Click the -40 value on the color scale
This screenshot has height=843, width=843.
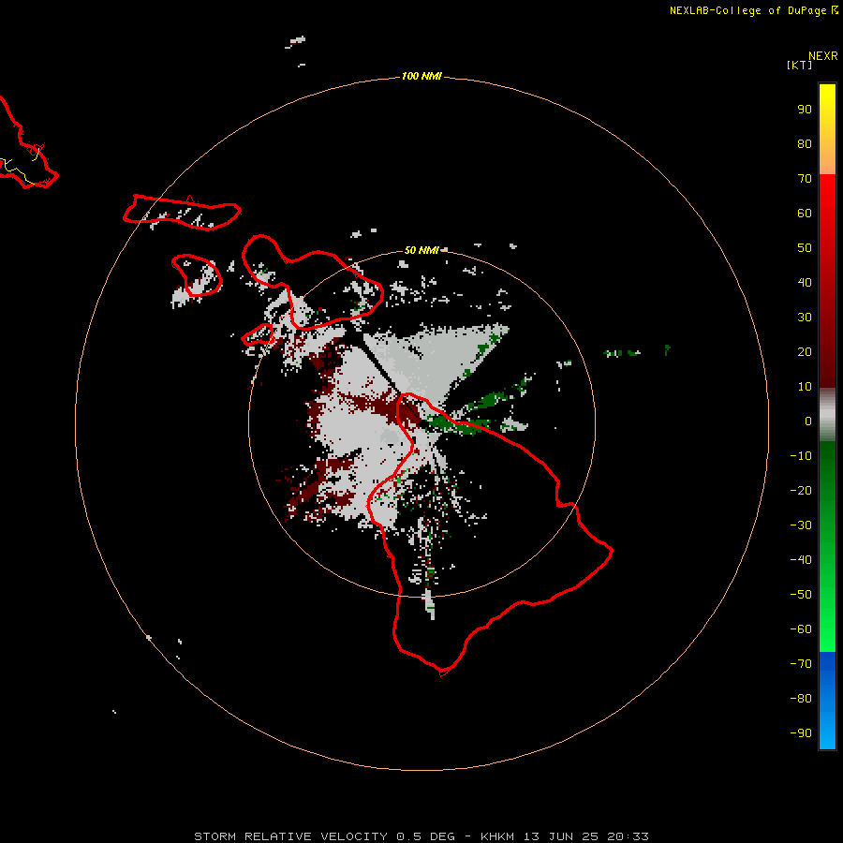point(801,560)
